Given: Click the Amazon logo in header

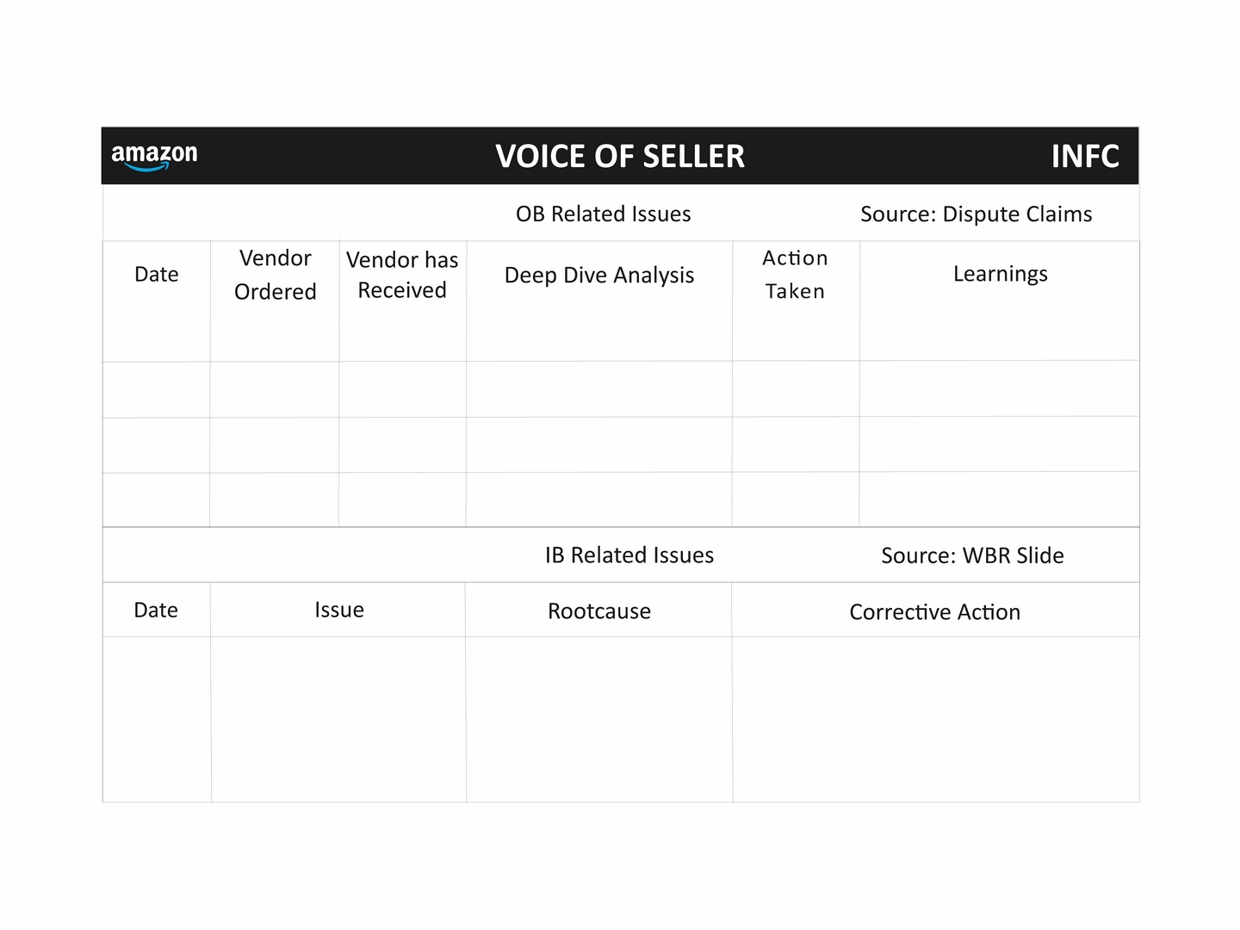Looking at the screenshot, I should click(x=154, y=157).
